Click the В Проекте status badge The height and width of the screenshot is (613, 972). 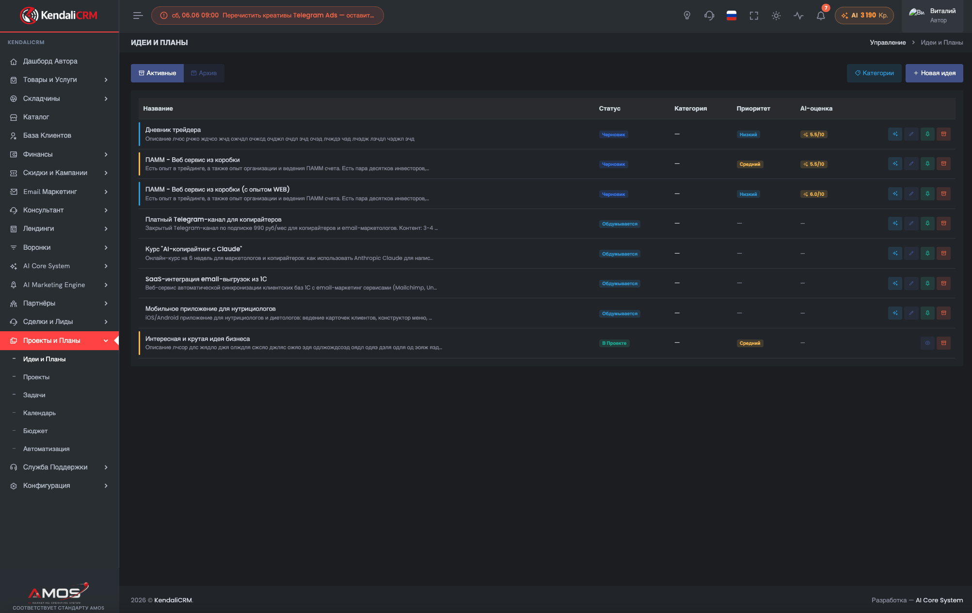[614, 343]
